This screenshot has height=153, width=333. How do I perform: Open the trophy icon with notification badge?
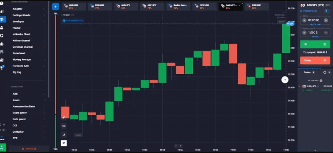(2, 68)
